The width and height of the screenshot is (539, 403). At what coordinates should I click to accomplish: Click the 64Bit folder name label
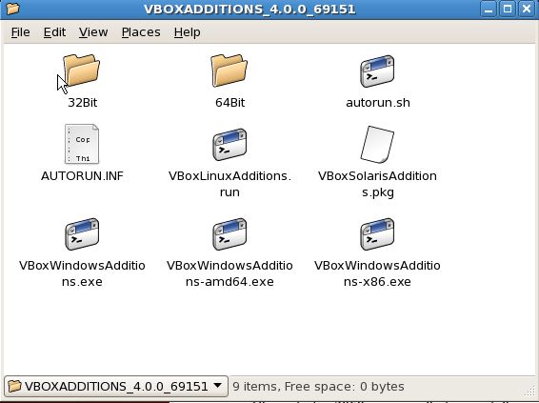[x=230, y=103]
